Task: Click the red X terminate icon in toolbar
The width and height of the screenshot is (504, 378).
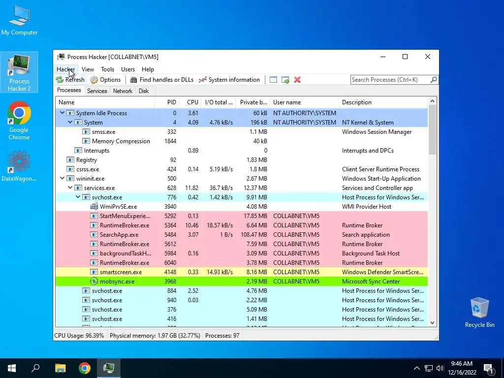Action: click(x=297, y=80)
